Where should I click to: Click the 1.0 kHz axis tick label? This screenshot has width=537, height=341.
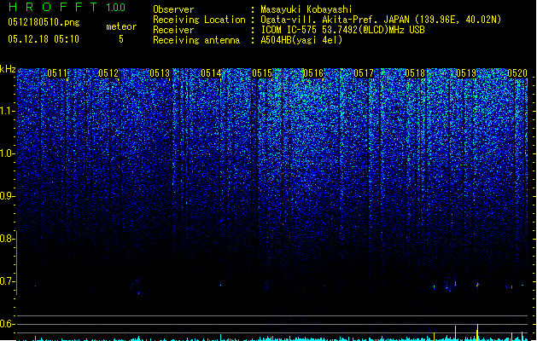pos(7,153)
